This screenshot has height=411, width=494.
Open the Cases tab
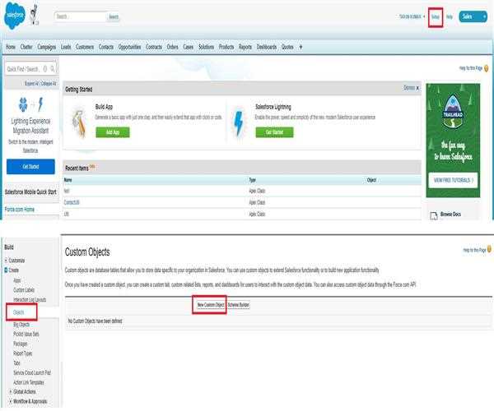click(x=188, y=47)
